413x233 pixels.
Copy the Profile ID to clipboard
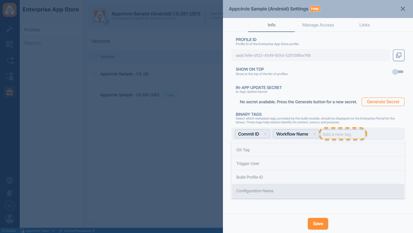pos(398,55)
